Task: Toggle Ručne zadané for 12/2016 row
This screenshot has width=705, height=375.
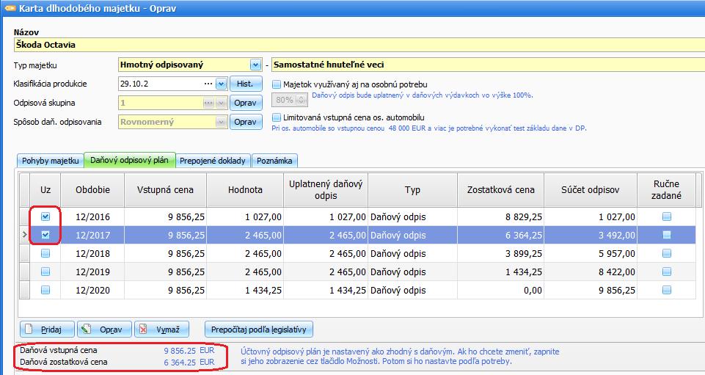Action: click(667, 216)
